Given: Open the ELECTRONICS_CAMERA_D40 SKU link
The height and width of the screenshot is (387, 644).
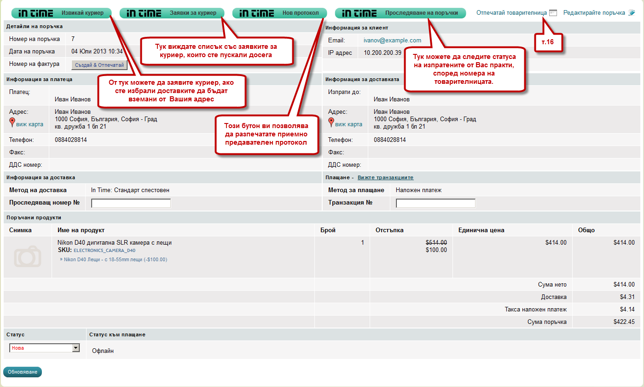Looking at the screenshot, I should (x=104, y=251).
